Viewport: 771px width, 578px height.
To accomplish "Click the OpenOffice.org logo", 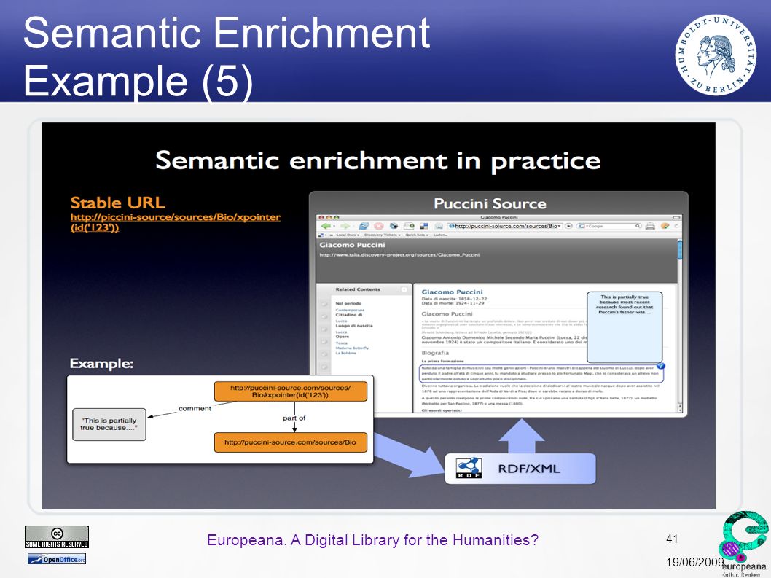I will tap(57, 559).
